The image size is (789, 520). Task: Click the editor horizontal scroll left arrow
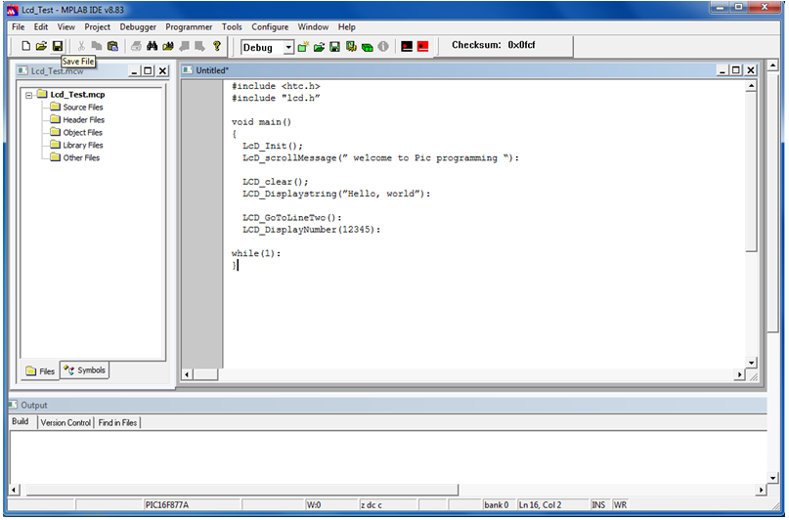[x=188, y=374]
